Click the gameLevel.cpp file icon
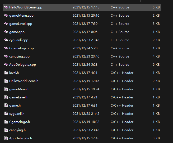 tap(6, 24)
